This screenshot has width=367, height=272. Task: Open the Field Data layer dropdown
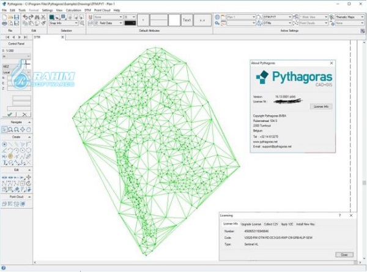point(108,23)
